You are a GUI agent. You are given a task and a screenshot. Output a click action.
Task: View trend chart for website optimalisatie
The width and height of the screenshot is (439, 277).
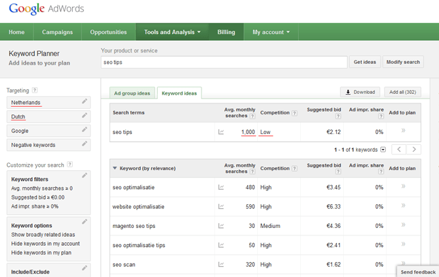pos(221,206)
